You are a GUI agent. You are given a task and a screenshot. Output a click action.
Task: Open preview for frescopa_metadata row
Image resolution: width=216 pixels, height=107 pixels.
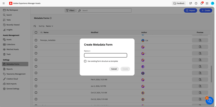[x=200, y=40]
